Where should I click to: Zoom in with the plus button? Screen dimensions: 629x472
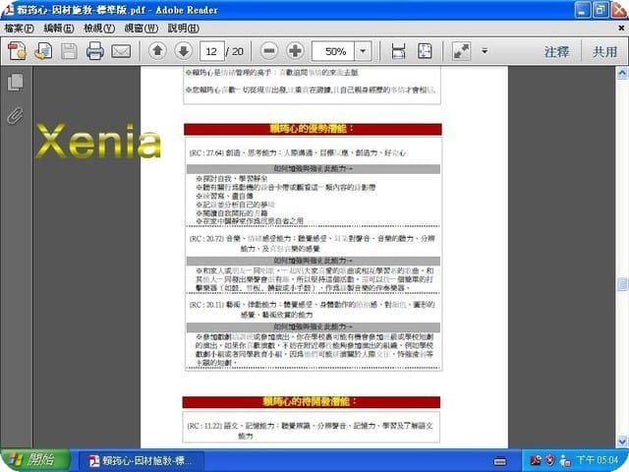coord(295,51)
